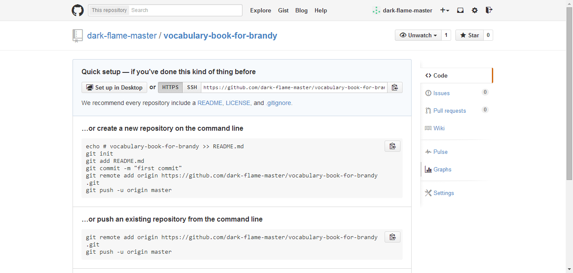The width and height of the screenshot is (573, 273).
Task: Open the Wiki tab
Action: 457,128
